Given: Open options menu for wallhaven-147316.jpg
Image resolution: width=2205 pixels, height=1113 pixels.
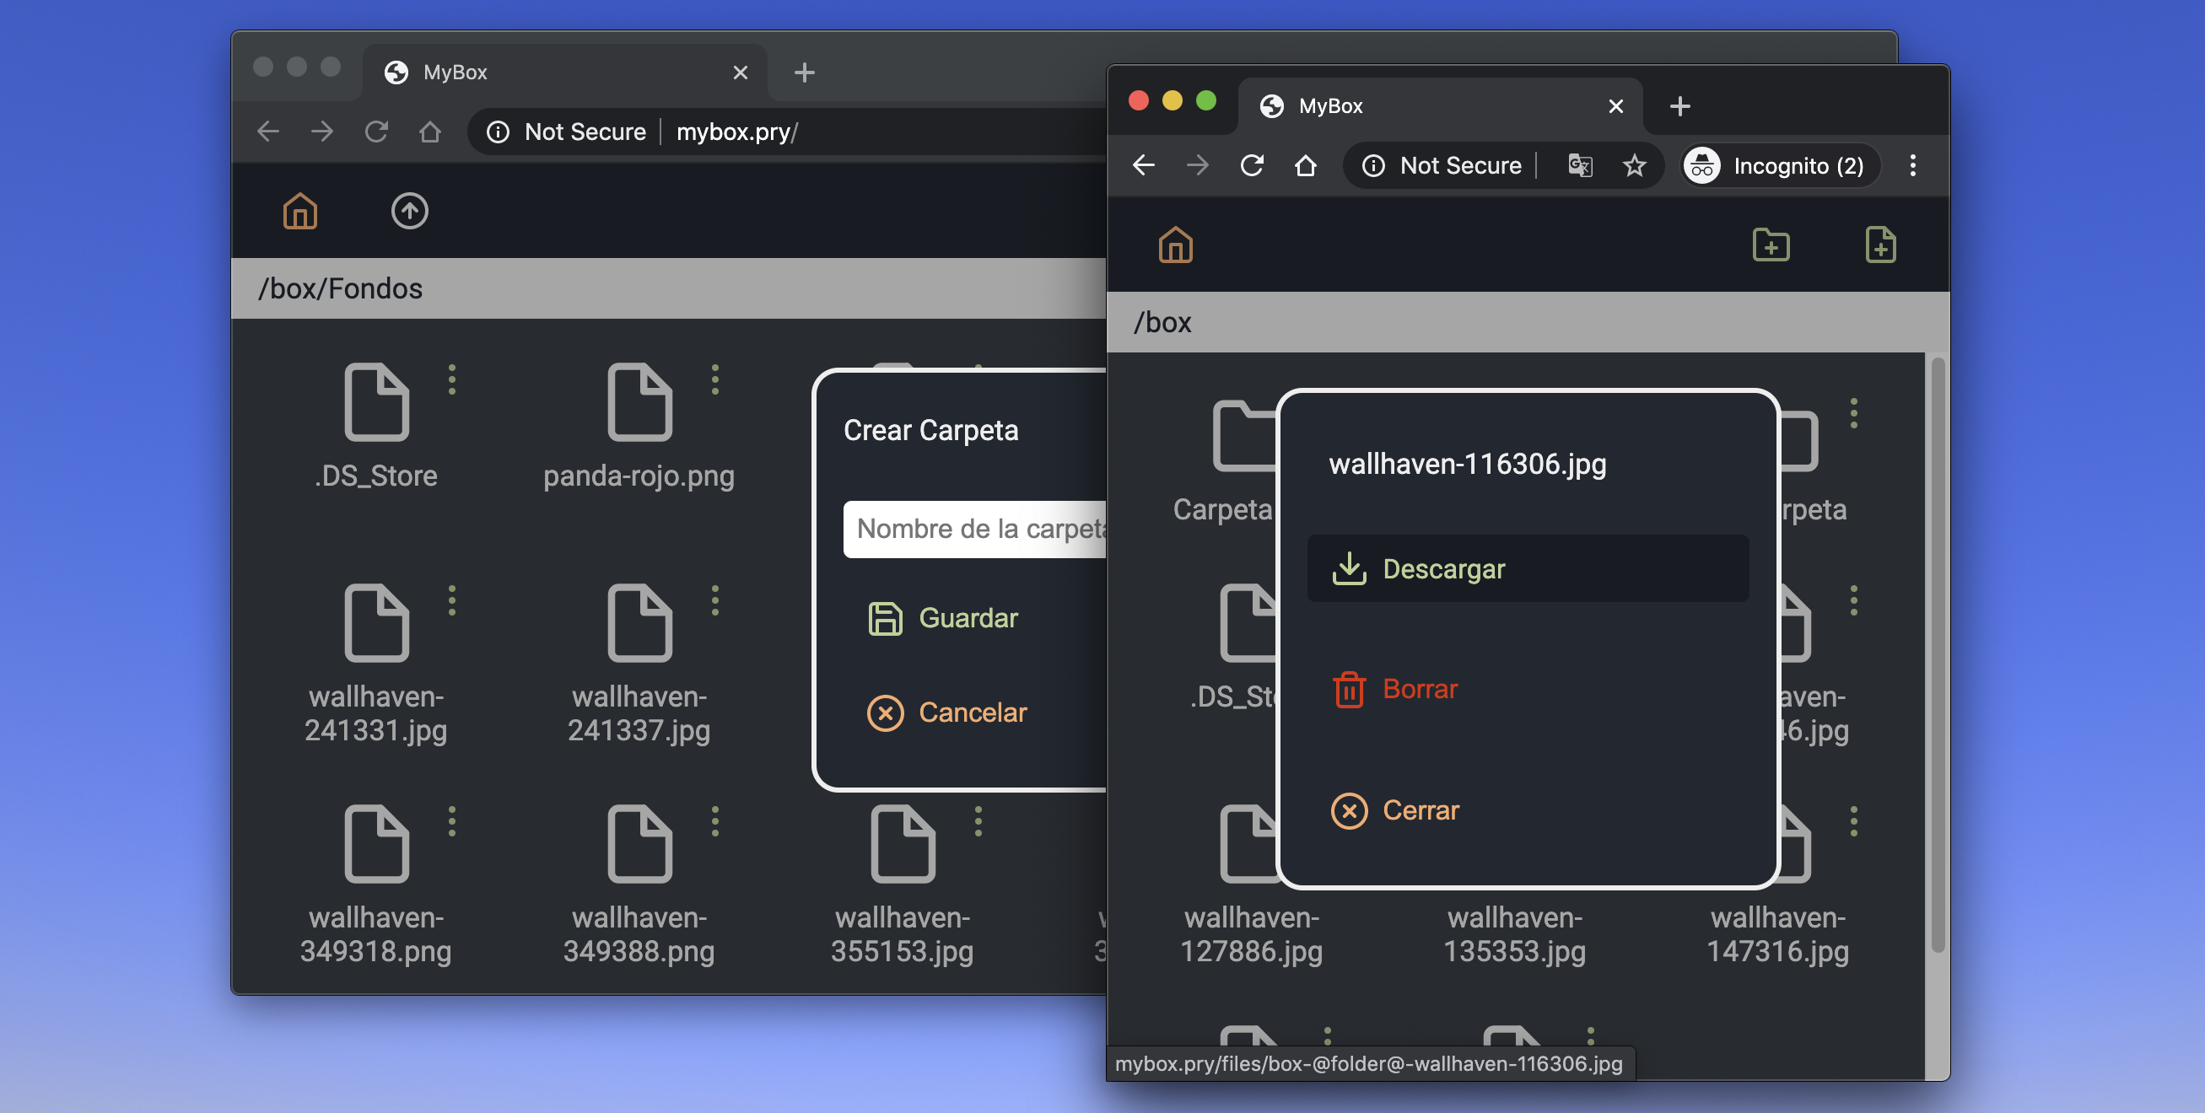Looking at the screenshot, I should click(1853, 820).
